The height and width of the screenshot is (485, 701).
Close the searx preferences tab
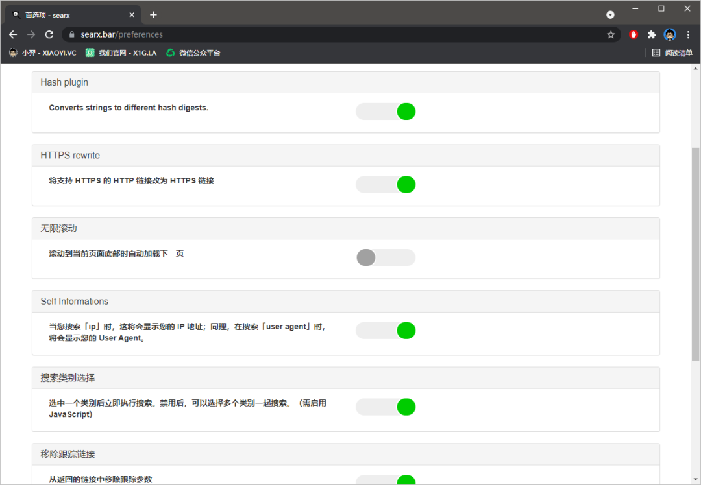(x=132, y=15)
